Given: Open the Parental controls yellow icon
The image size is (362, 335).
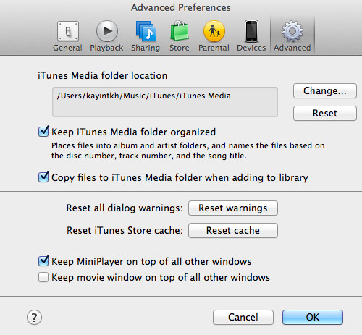Looking at the screenshot, I should (214, 31).
